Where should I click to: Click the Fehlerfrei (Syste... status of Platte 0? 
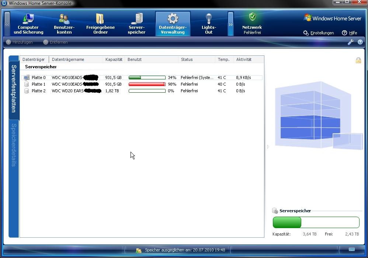pos(197,78)
